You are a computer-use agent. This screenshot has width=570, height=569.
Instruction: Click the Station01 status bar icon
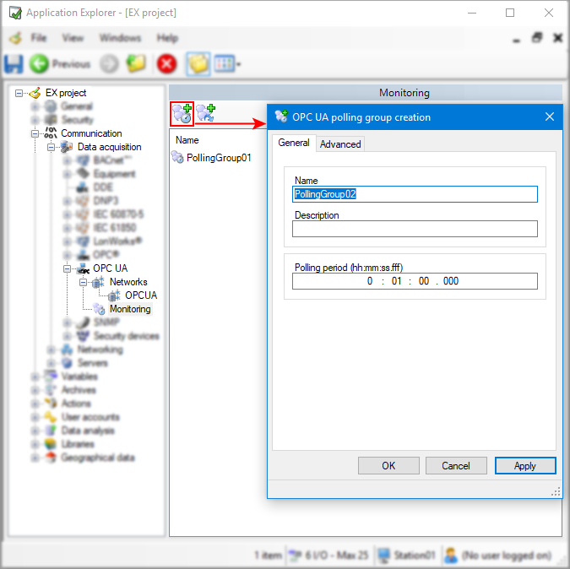(x=385, y=555)
